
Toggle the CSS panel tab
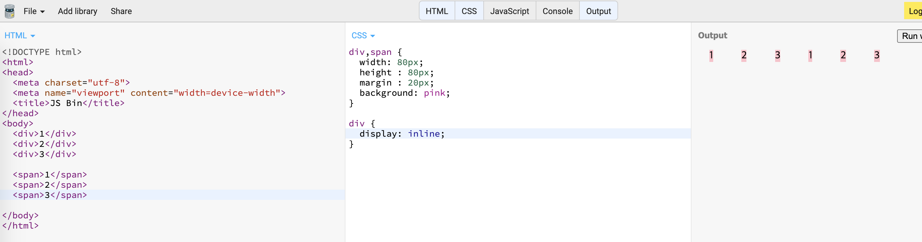(x=469, y=11)
